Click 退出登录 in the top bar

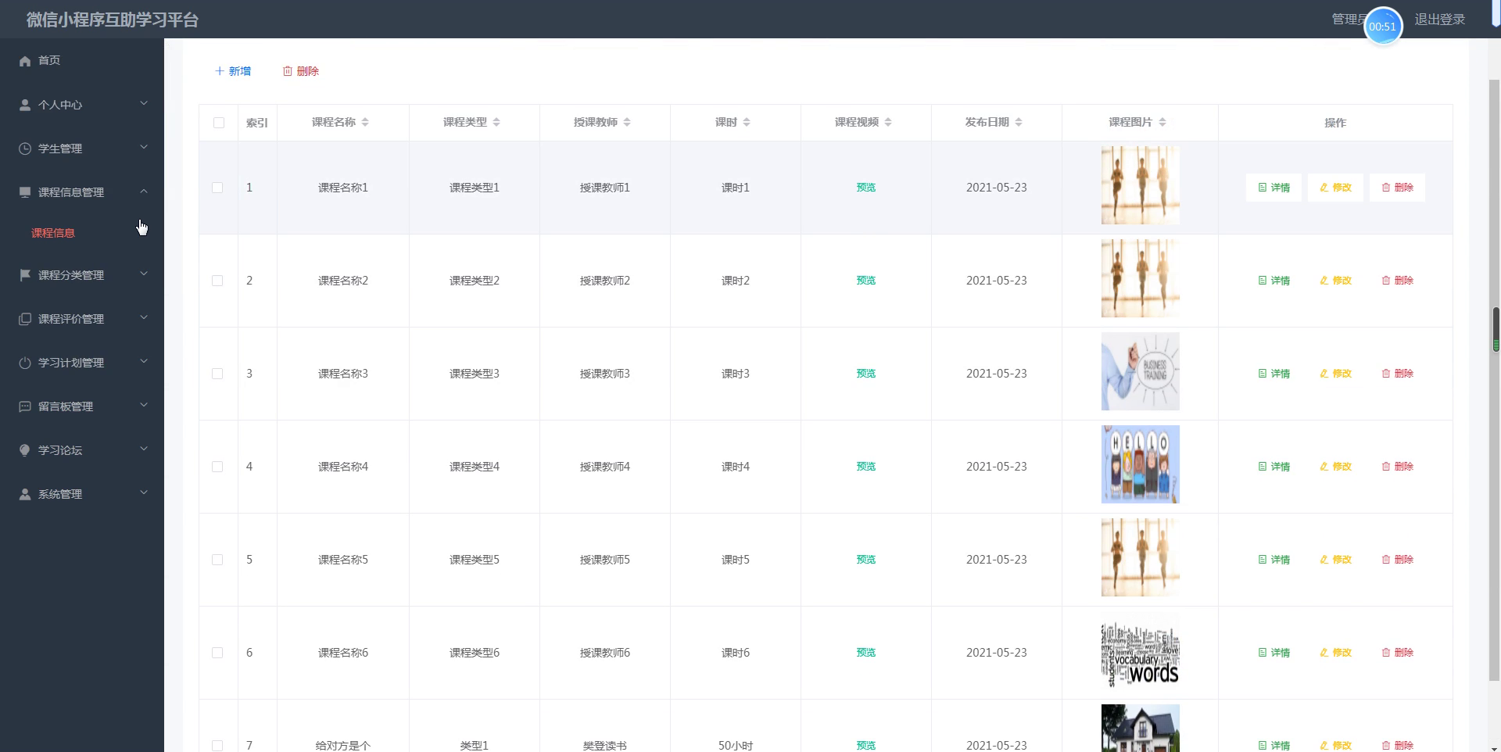(x=1440, y=20)
